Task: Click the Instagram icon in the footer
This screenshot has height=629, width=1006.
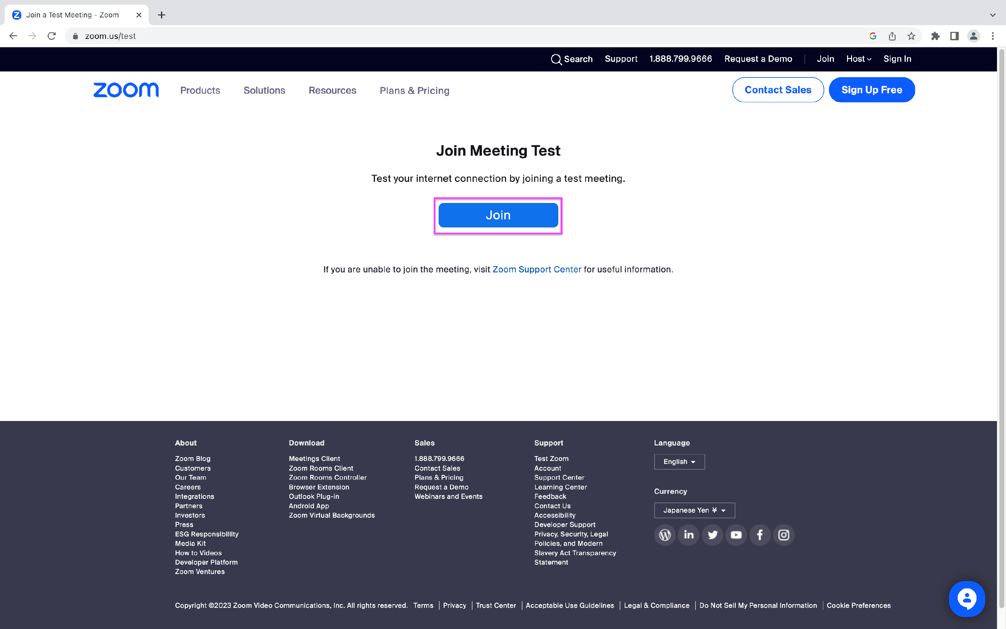Action: (783, 535)
